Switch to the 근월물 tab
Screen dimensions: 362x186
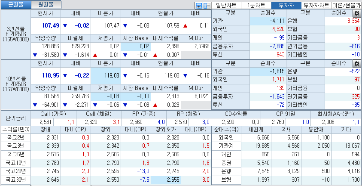tap(16, 5)
